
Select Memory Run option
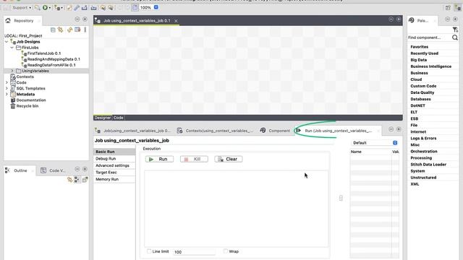click(114, 179)
